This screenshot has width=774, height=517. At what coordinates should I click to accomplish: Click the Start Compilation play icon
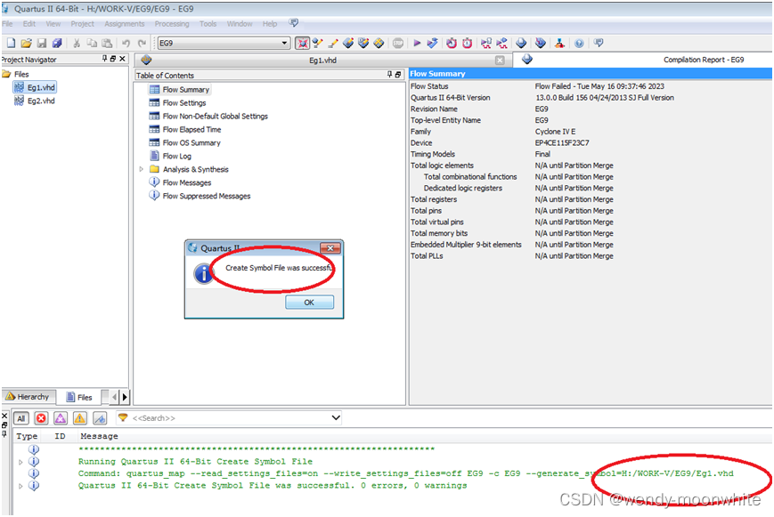pos(417,44)
